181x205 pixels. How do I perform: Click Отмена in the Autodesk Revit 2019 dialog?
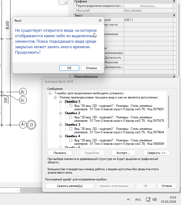coord(167,186)
